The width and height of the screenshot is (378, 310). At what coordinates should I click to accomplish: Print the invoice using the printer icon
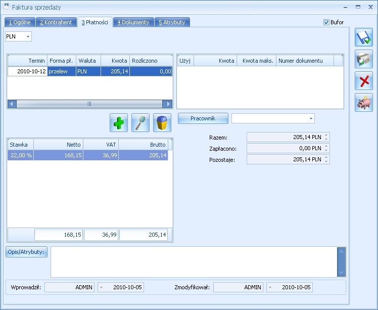[x=364, y=59]
